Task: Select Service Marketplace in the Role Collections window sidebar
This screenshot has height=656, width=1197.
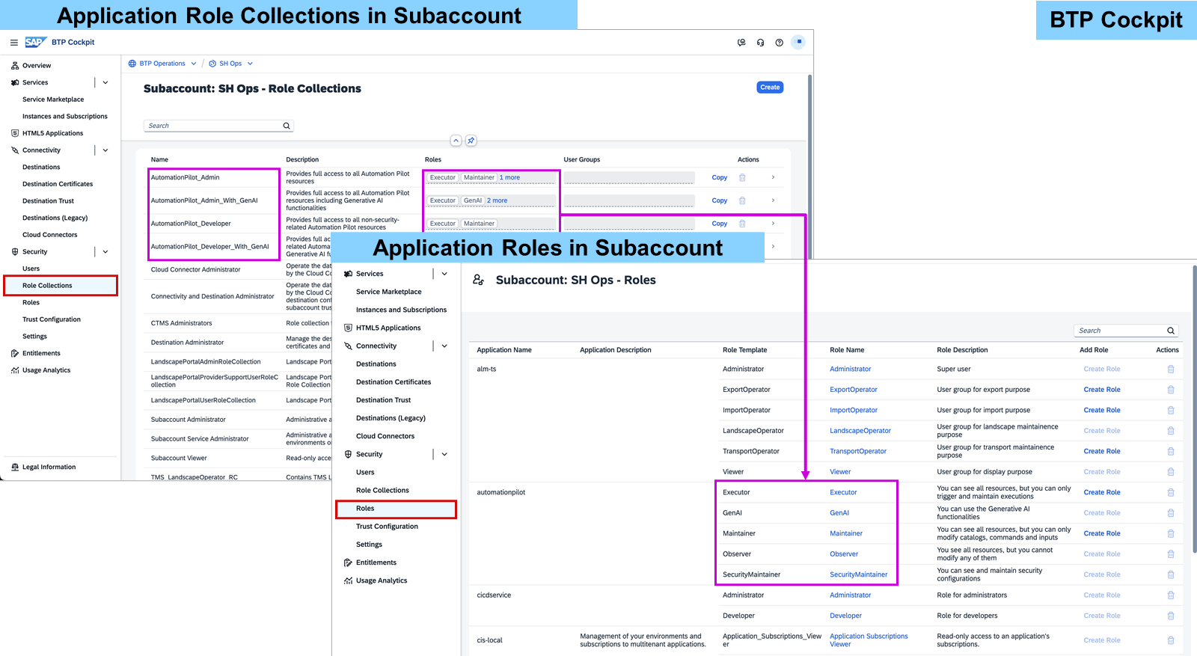Action: click(x=53, y=99)
